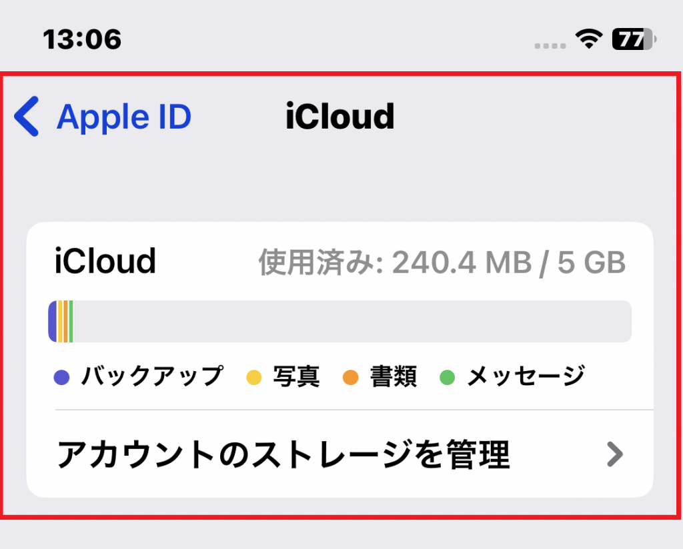The height and width of the screenshot is (549, 683).
Task: Tap the メッセージ legend label
Action: pyautogui.click(x=526, y=376)
